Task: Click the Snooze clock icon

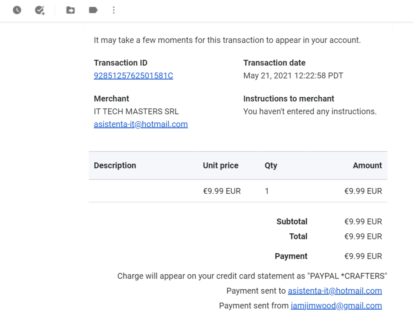Action: tap(17, 10)
